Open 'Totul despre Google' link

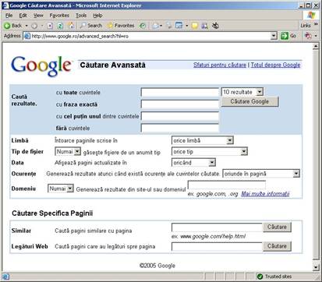(275, 65)
